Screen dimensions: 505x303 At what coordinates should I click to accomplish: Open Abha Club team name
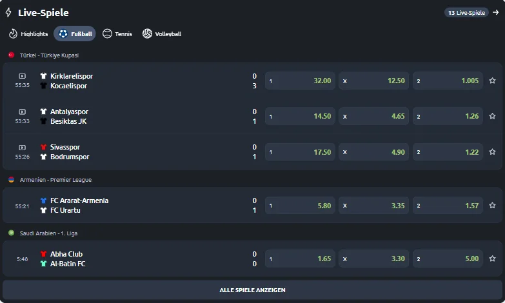(66, 254)
